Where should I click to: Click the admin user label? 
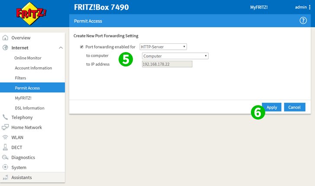pos(301,7)
